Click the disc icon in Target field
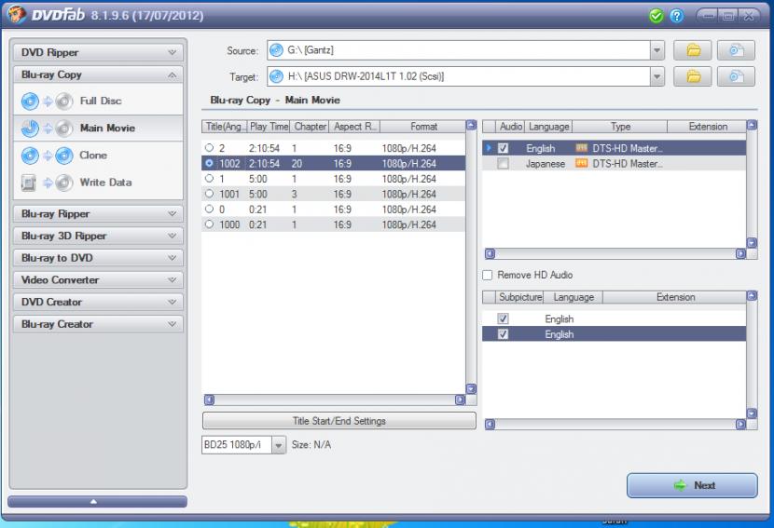774x528 pixels. click(276, 76)
